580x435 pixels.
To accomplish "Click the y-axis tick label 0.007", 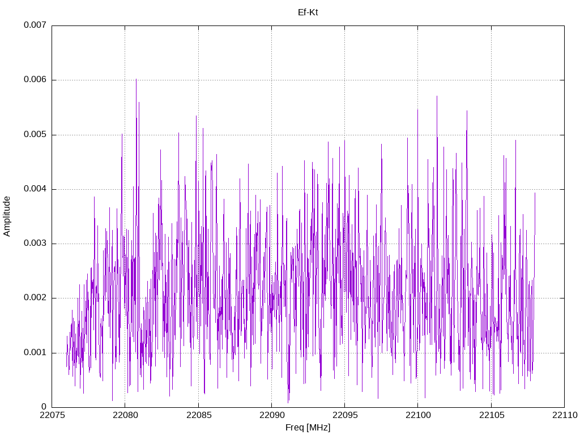I will (35, 25).
